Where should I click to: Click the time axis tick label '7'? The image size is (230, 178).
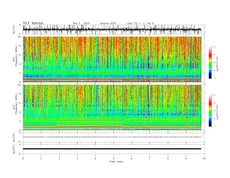150,159
